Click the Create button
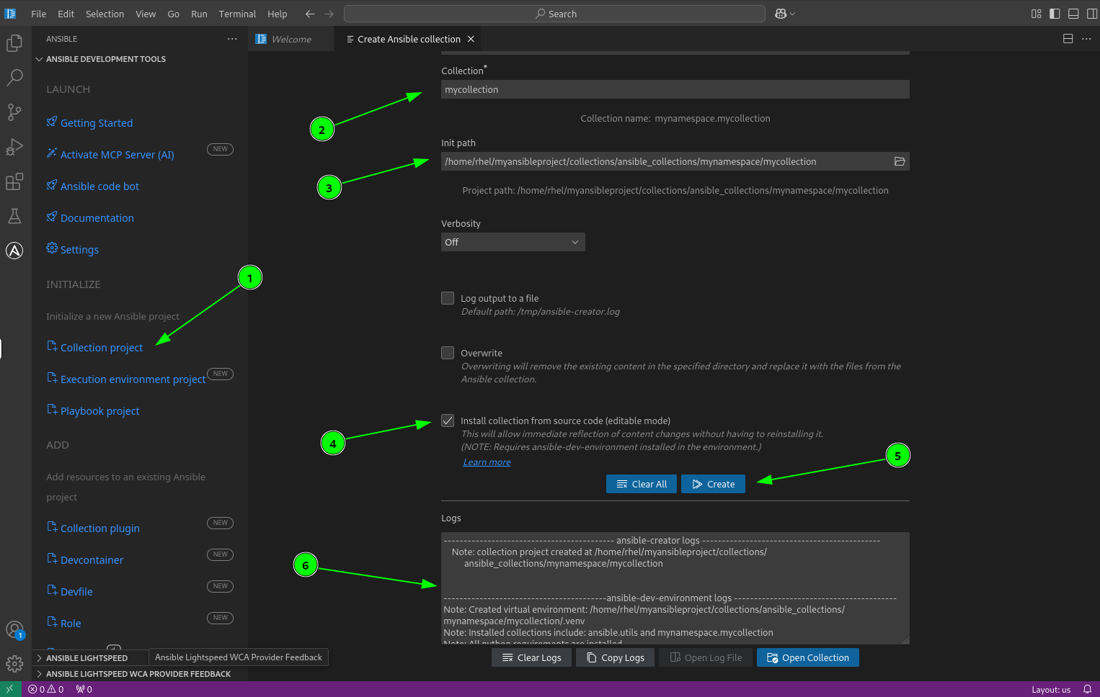The width and height of the screenshot is (1100, 697). pos(713,484)
